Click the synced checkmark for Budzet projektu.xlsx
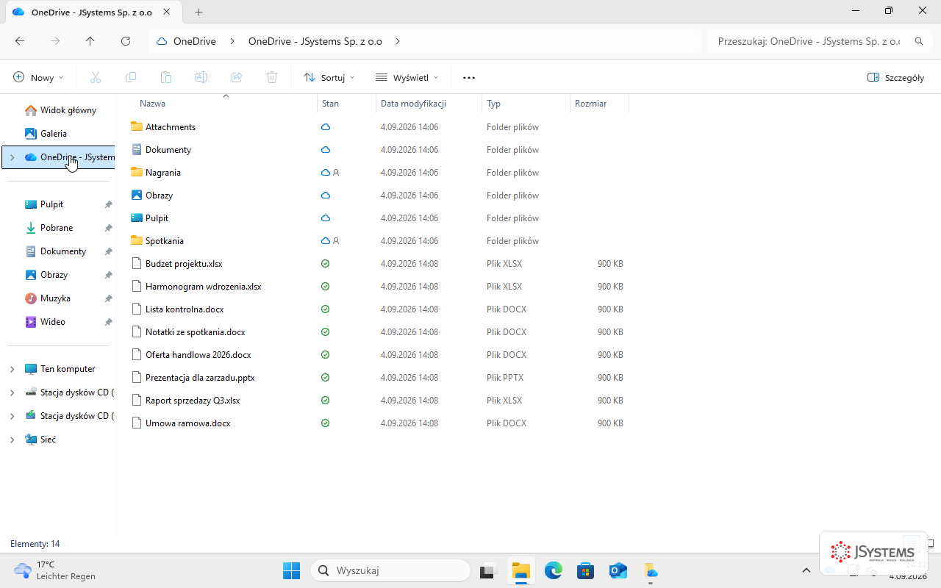 [x=326, y=263]
